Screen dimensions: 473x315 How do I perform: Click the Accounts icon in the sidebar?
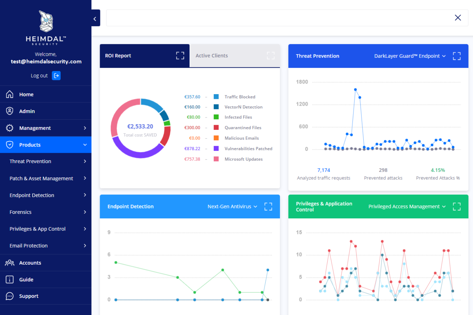(10, 263)
